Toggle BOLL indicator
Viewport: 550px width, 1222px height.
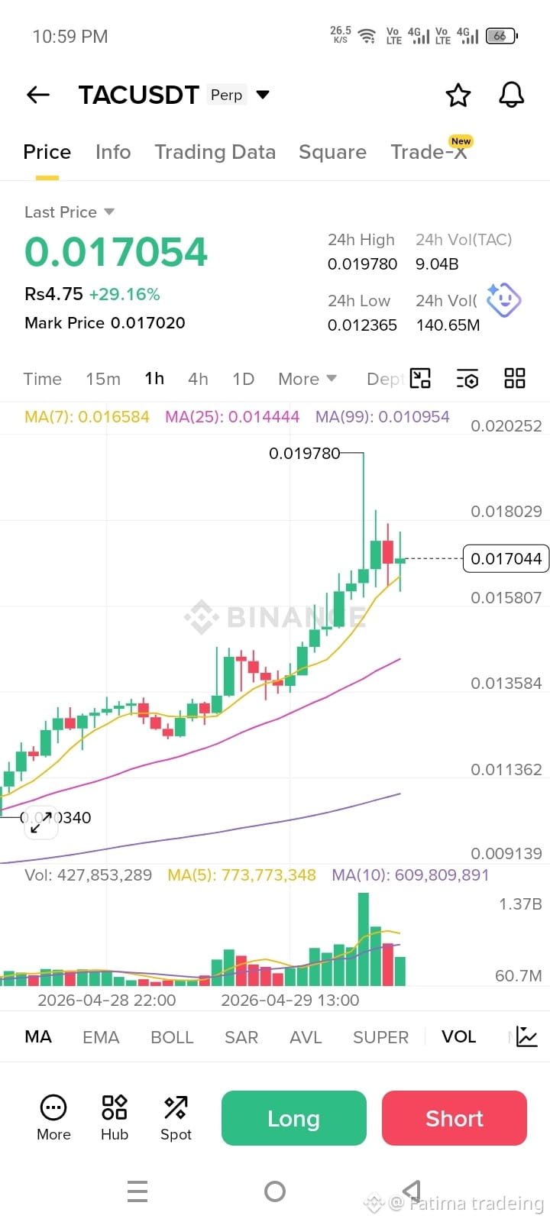click(x=172, y=1037)
